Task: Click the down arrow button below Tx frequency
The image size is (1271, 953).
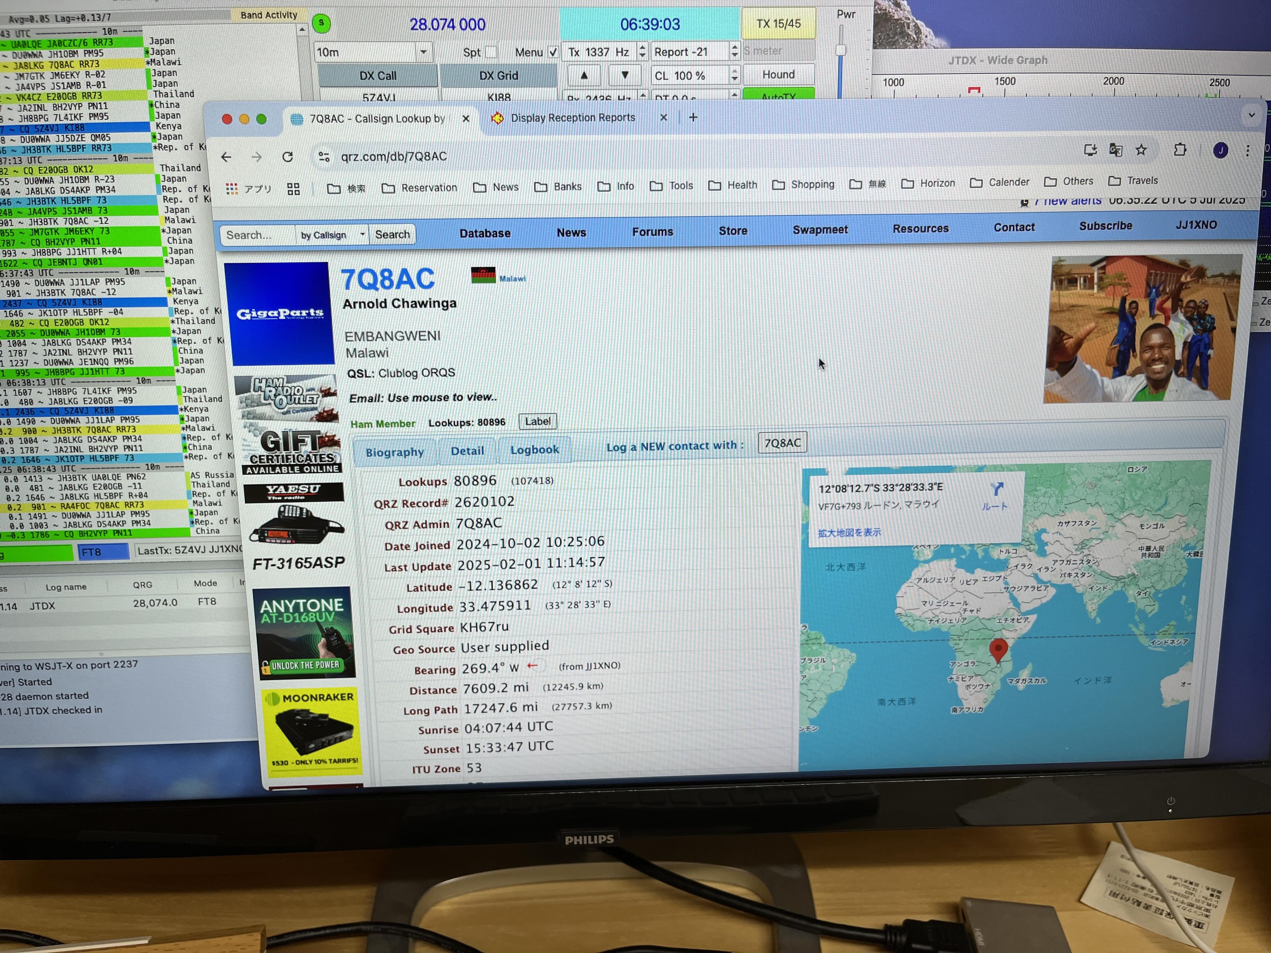Action: point(624,75)
